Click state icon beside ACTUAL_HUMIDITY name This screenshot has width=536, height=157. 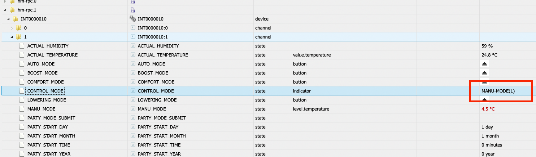click(132, 46)
